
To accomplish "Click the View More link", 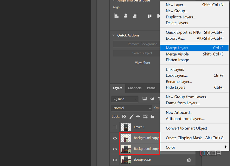I will [142, 62].
